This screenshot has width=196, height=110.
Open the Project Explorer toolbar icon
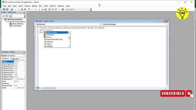coord(49,9)
